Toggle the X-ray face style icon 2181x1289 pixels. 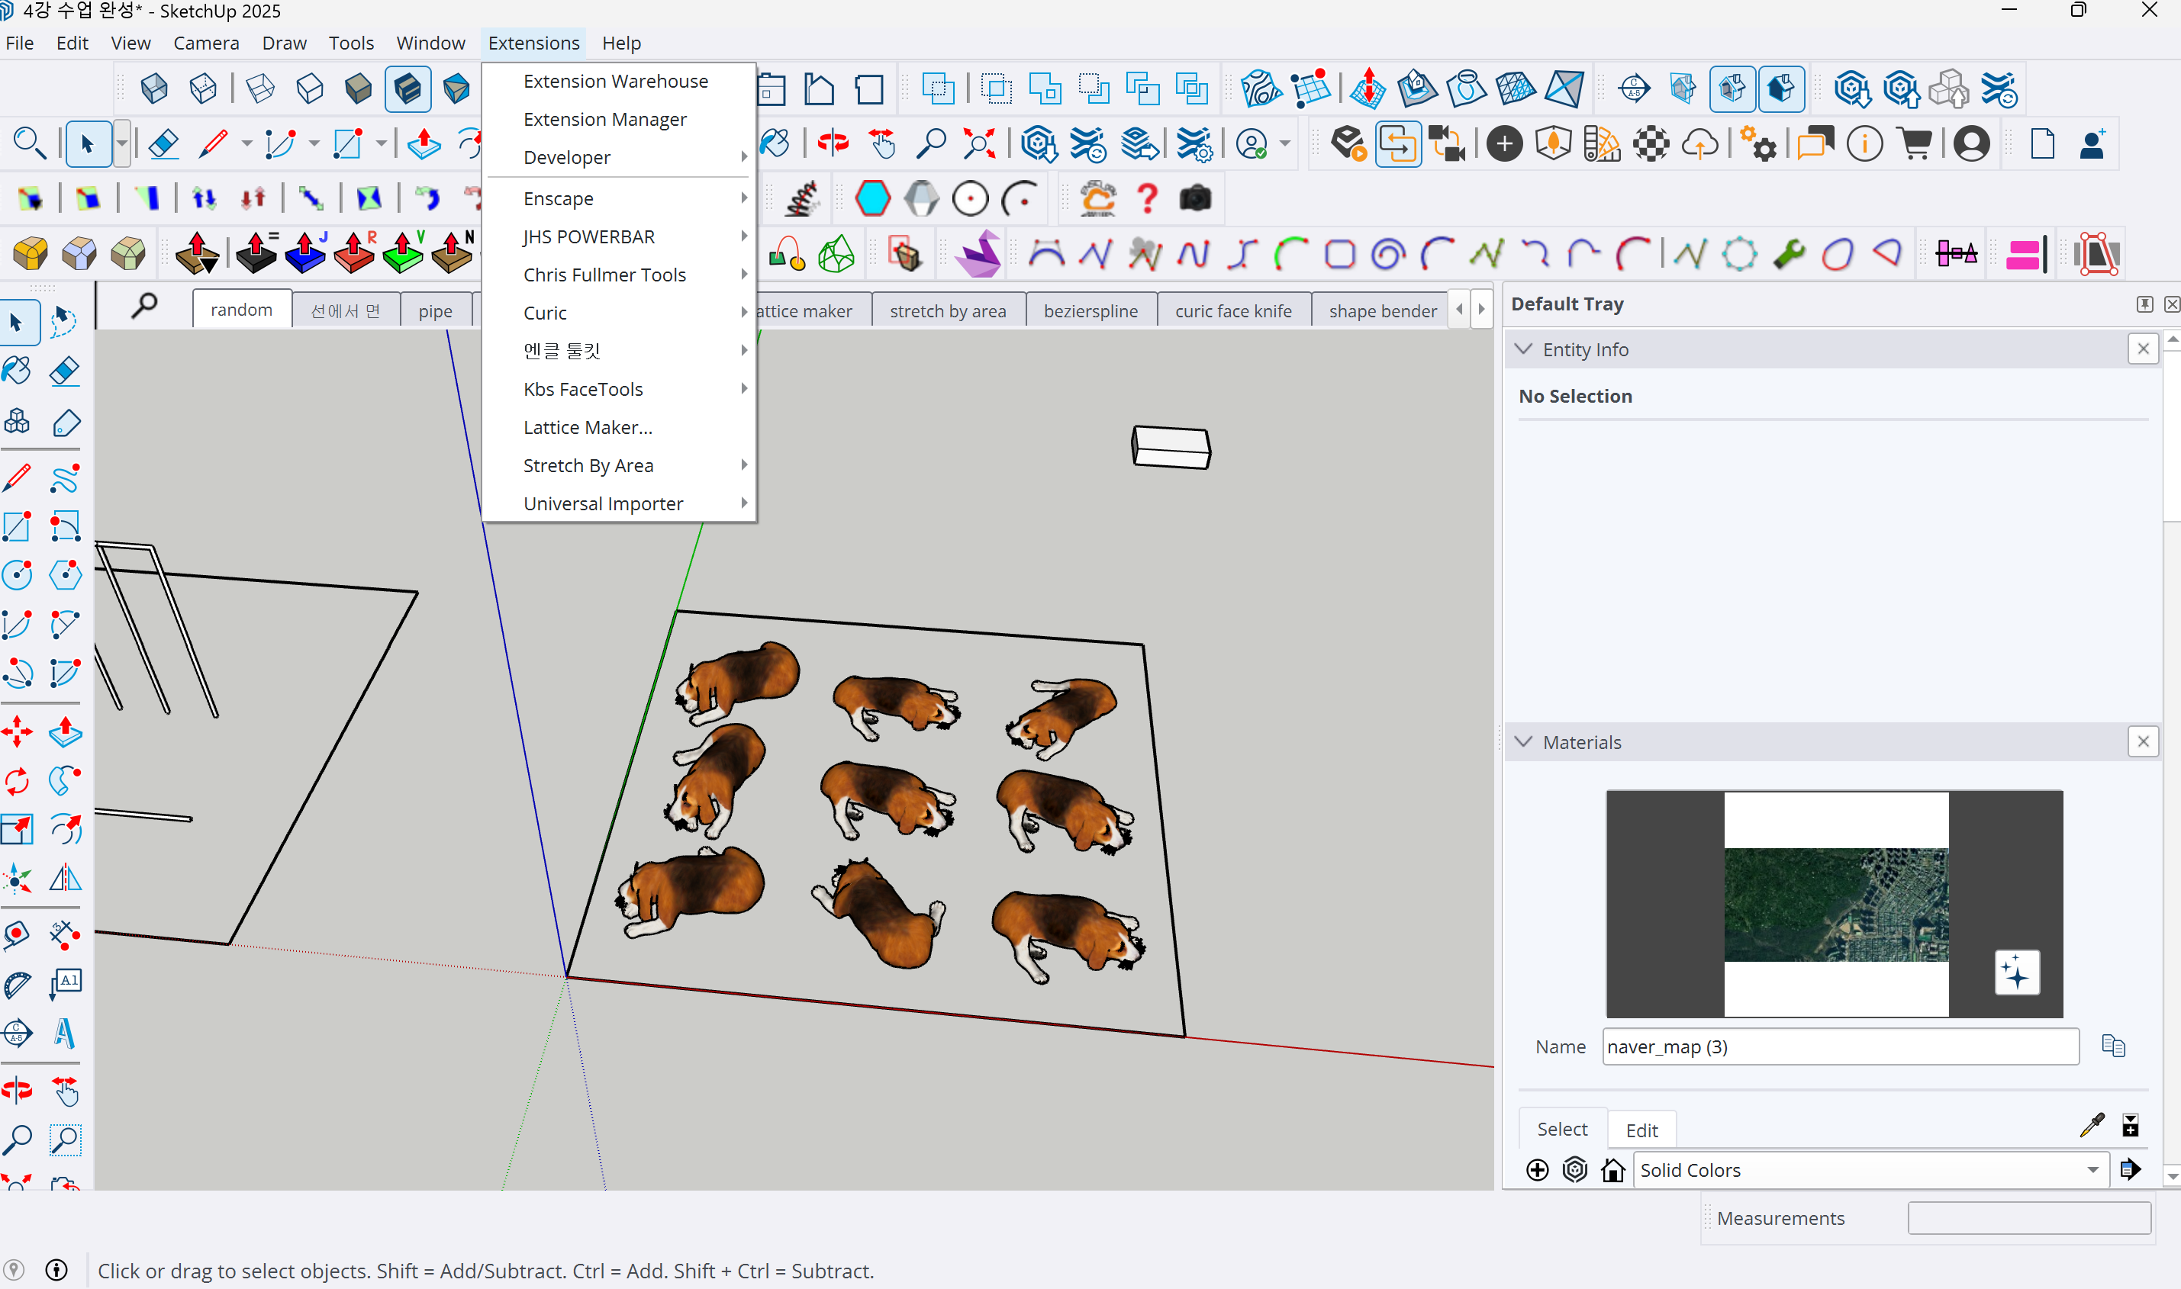tap(154, 88)
